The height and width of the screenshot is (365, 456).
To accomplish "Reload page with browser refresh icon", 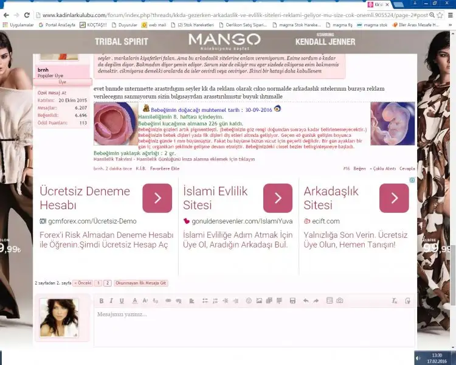I will [x=27, y=15].
